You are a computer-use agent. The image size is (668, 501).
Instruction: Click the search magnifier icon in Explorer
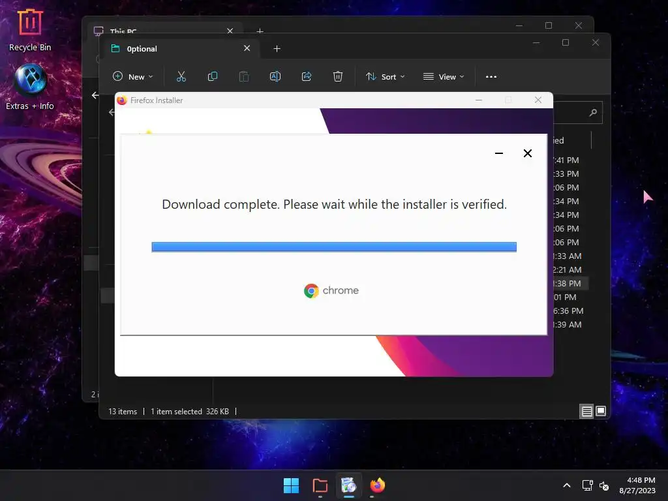593,112
